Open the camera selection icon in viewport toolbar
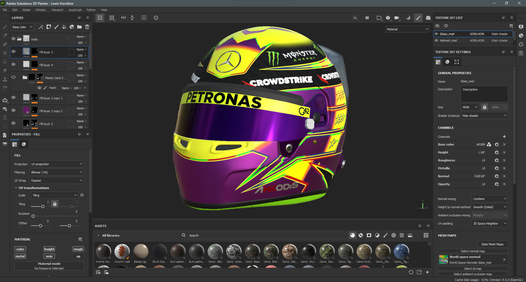The width and height of the screenshot is (526, 282). [397, 18]
